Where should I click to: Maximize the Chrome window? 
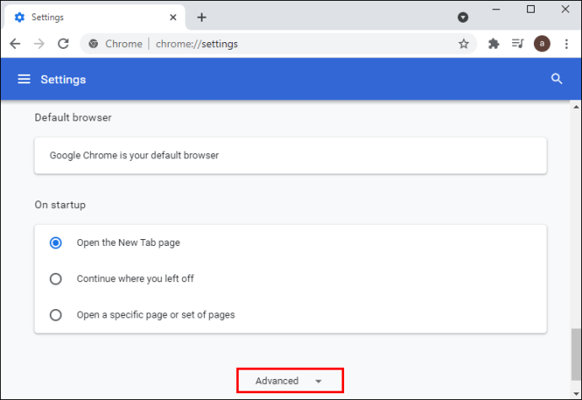pos(531,9)
